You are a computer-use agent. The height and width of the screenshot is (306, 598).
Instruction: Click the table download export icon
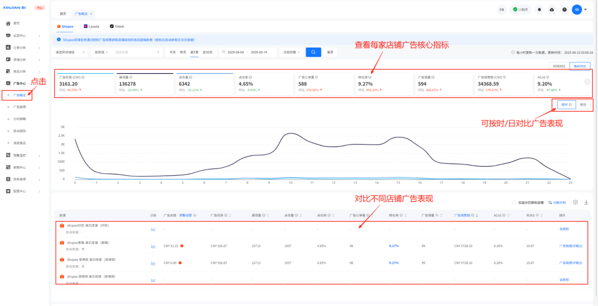586,202
